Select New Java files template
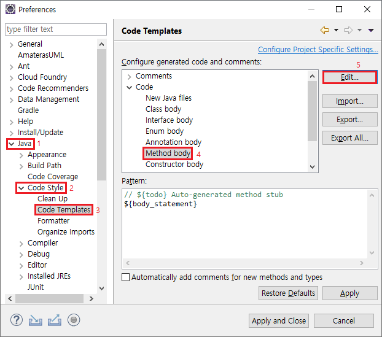This screenshot has width=382, height=337. click(169, 98)
